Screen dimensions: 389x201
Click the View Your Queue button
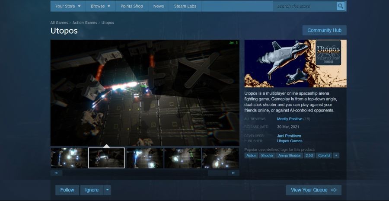[x=314, y=190]
